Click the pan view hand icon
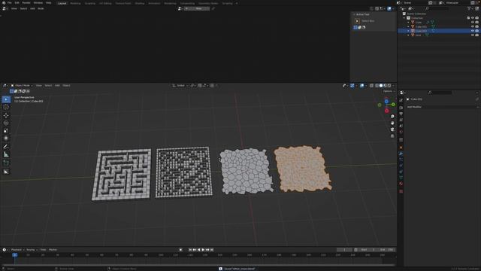This screenshot has height=271, width=481. click(x=392, y=123)
